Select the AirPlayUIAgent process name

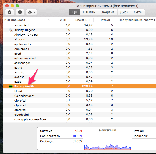[24, 30]
